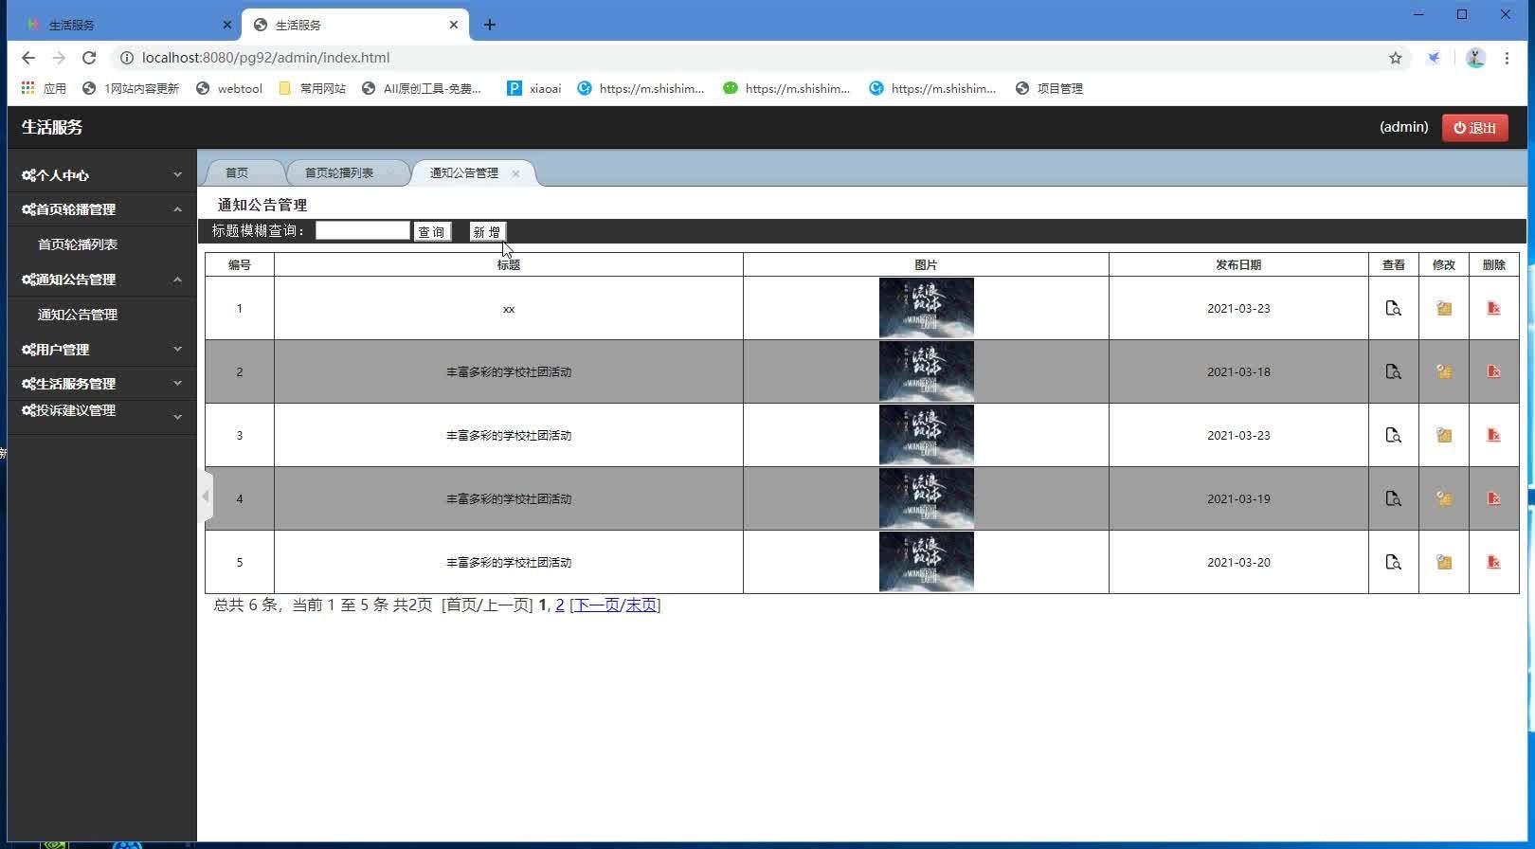Edit the announcement in row 3
Image resolution: width=1535 pixels, height=849 pixels.
pyautogui.click(x=1443, y=435)
